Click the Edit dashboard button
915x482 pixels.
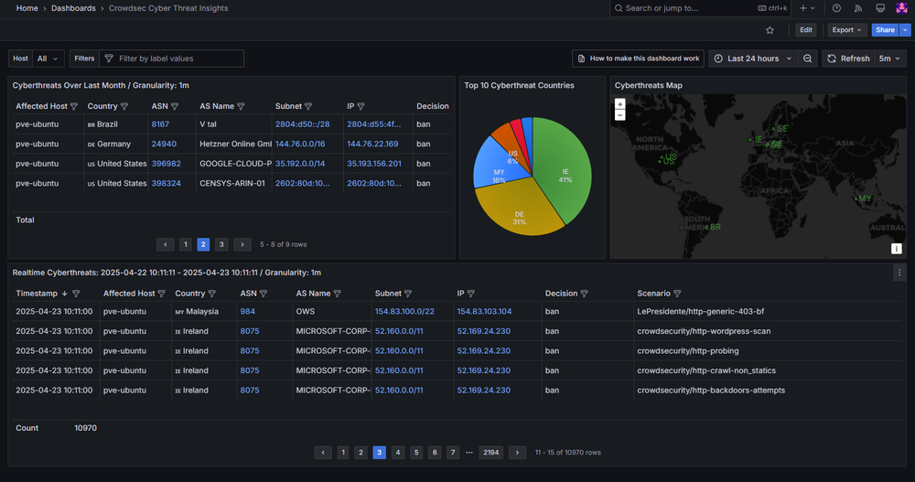click(x=806, y=30)
